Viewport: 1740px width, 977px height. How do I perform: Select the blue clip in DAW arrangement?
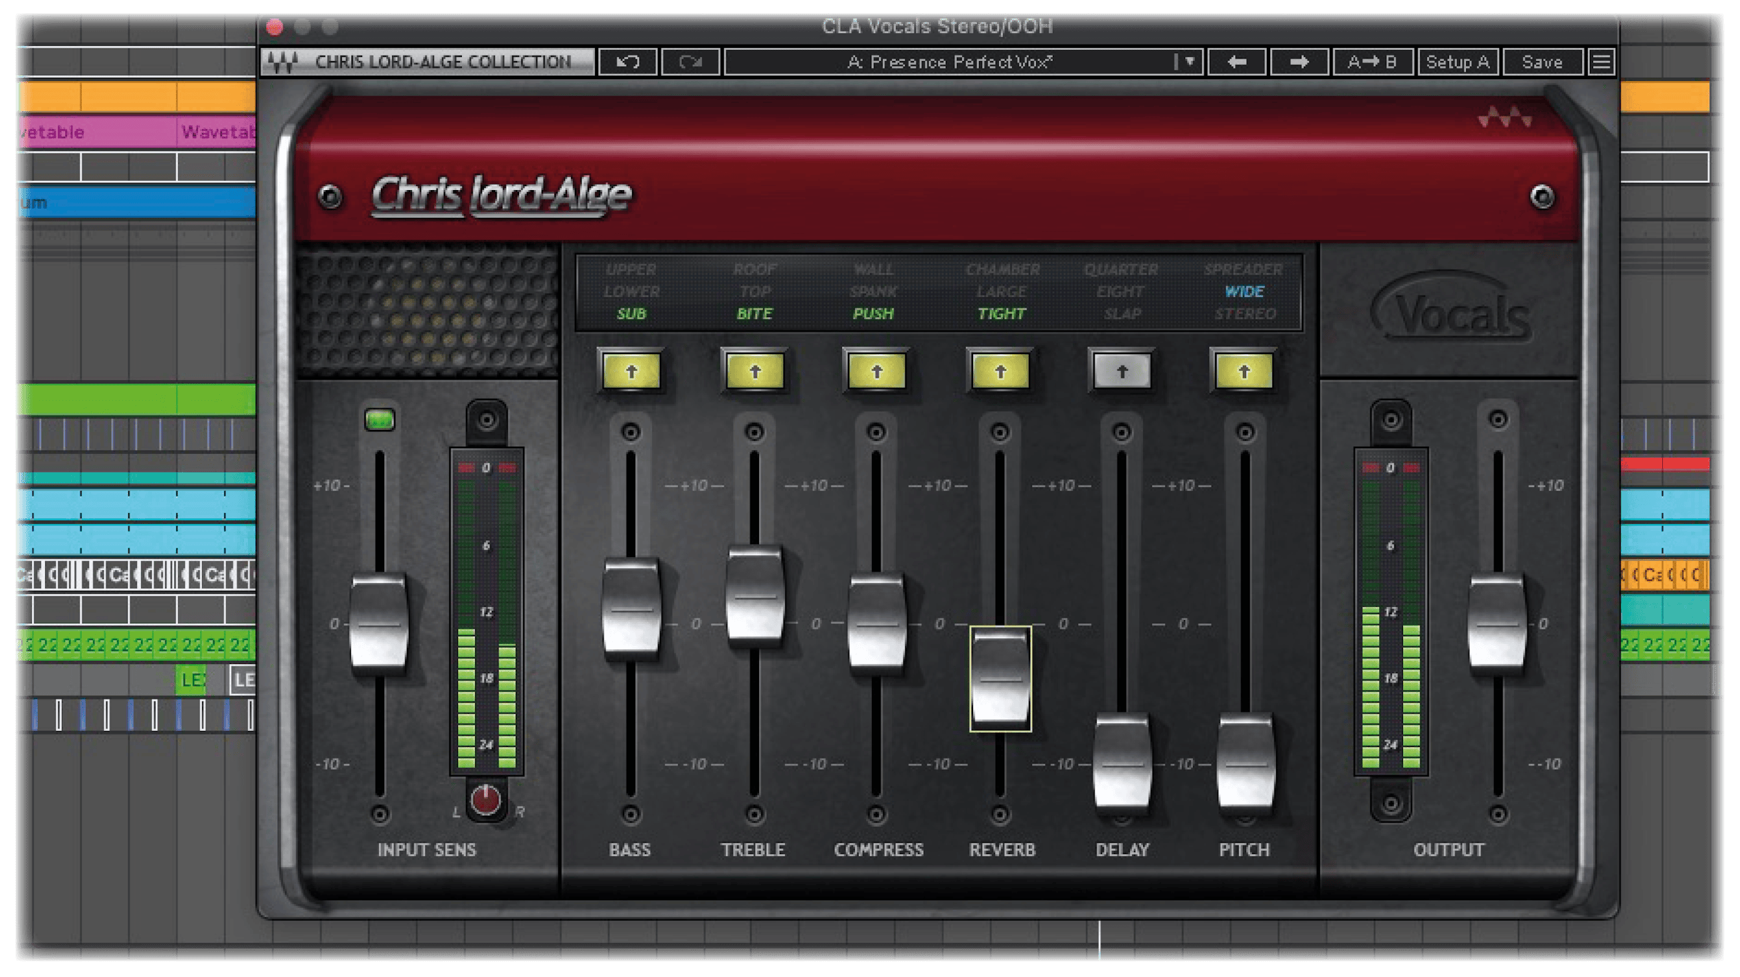click(137, 202)
